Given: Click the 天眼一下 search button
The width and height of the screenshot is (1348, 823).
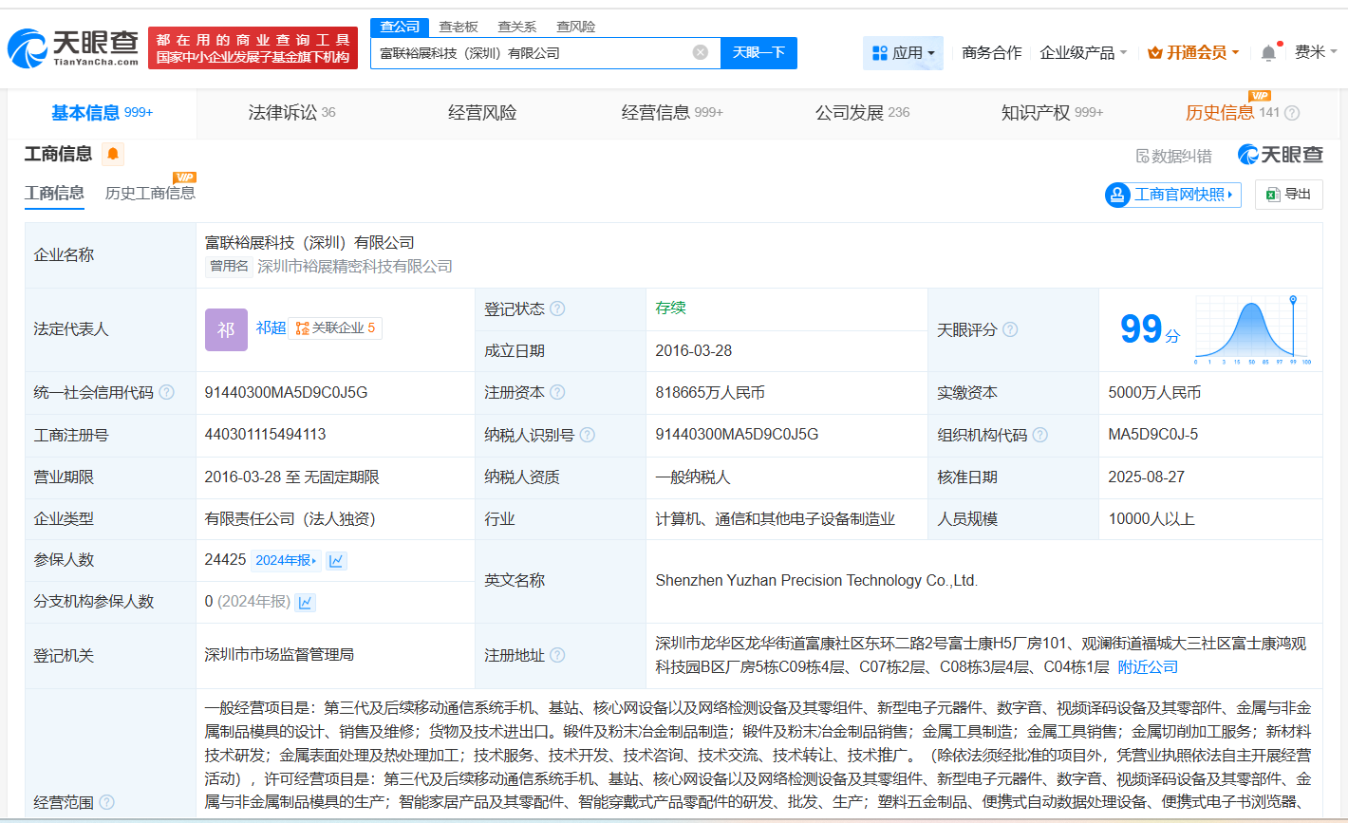Looking at the screenshot, I should point(758,52).
